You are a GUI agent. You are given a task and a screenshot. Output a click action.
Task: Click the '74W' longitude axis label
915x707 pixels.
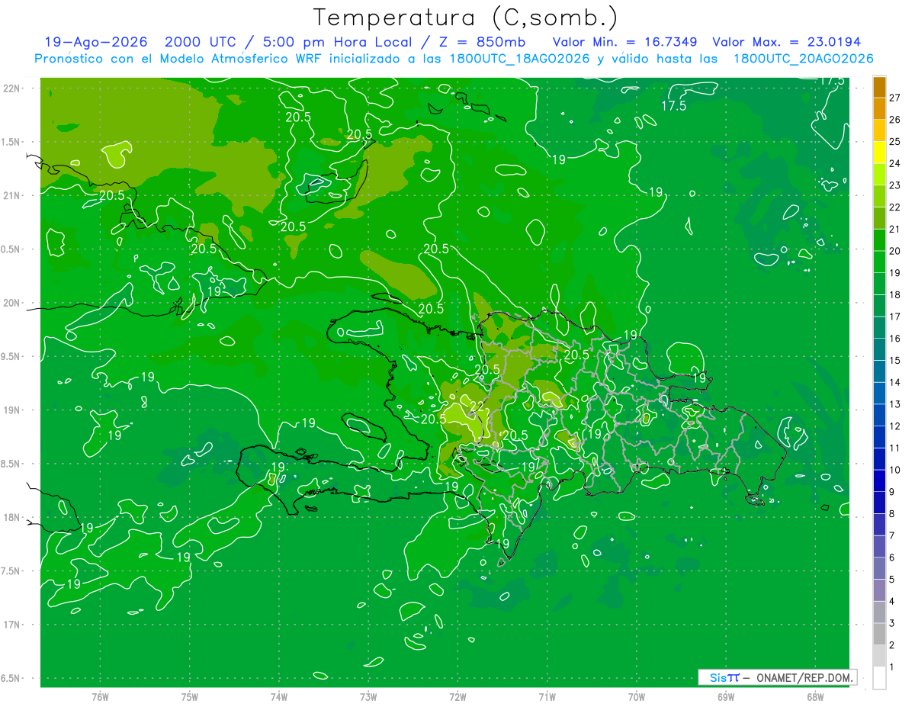click(x=279, y=696)
